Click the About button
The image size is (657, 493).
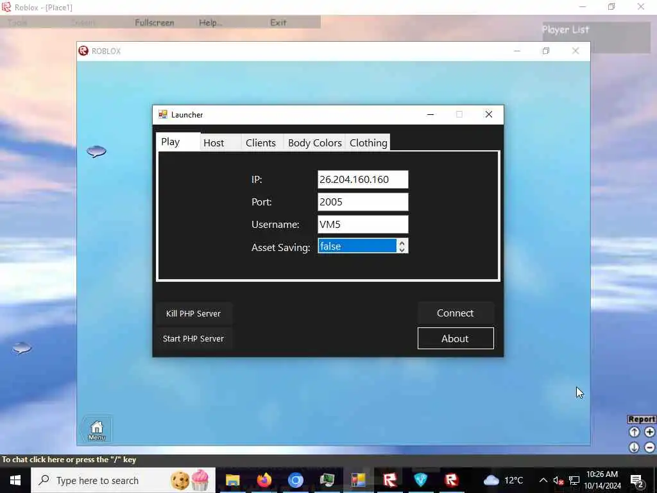[x=456, y=338]
